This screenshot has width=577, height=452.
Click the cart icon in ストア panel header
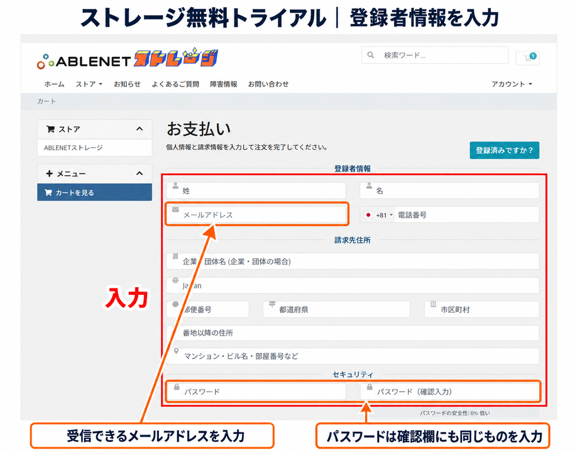point(50,129)
